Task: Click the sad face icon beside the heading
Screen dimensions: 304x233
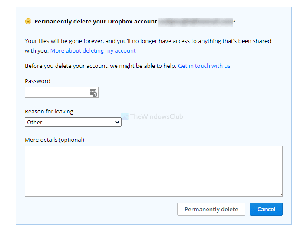Action: 28,21
